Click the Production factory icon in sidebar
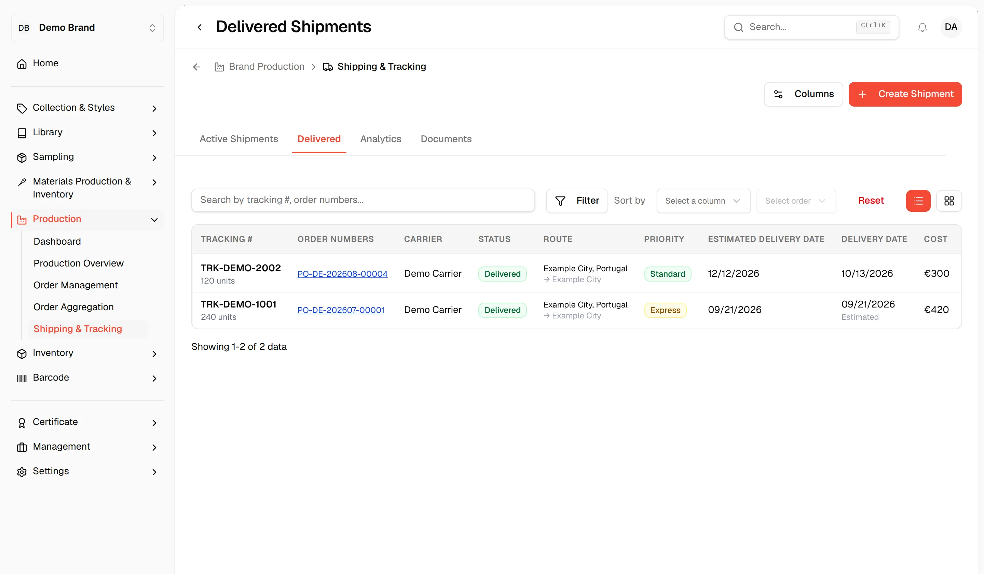The width and height of the screenshot is (984, 574). click(x=22, y=219)
